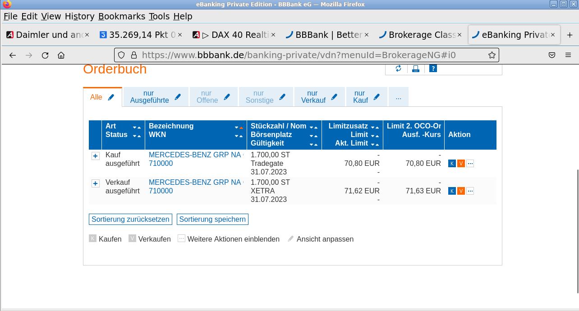Image resolution: width=579 pixels, height=311 pixels.
Task: Open the Bookmarks menu
Action: (122, 16)
